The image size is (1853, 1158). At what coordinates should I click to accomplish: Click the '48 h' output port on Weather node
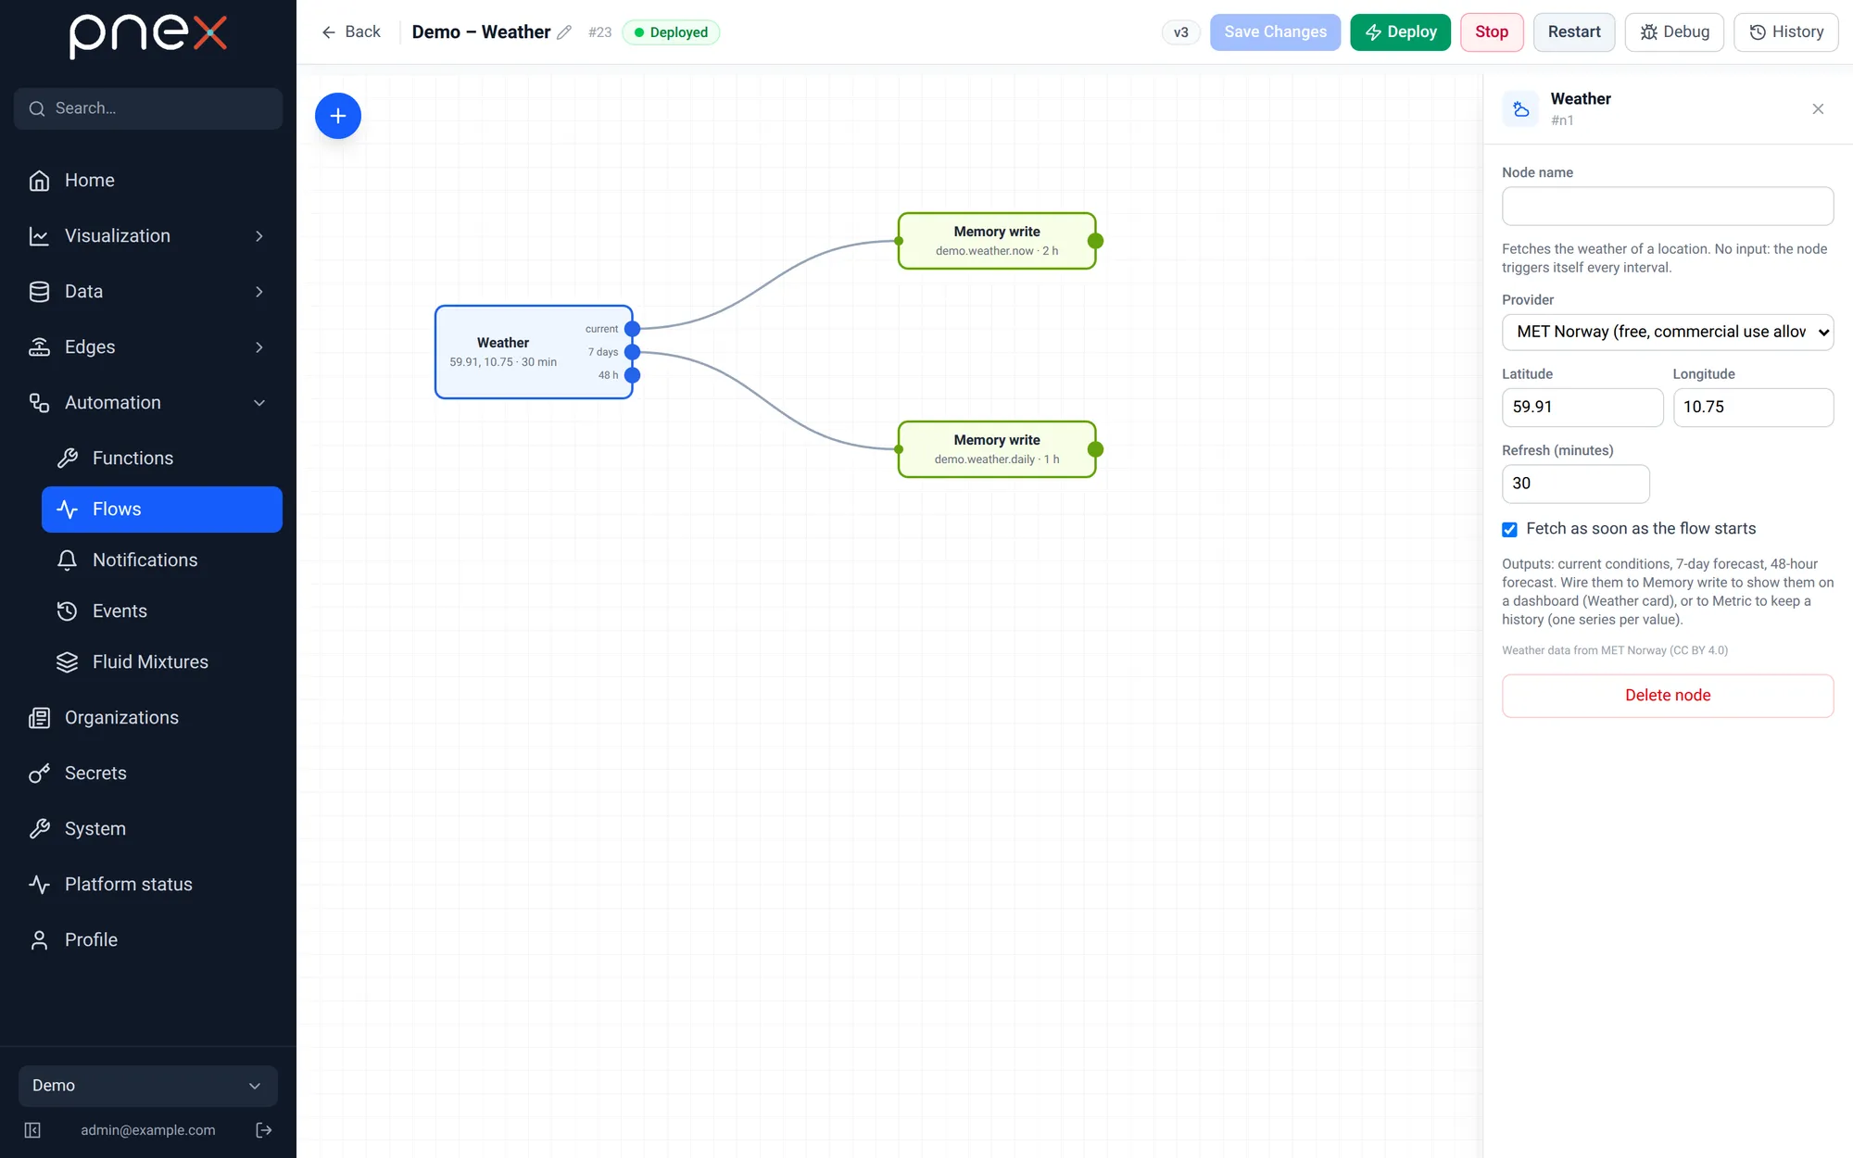point(633,375)
